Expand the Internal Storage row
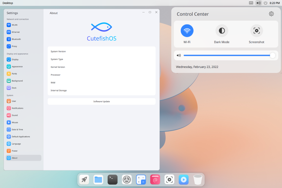 pyautogui.click(x=101, y=90)
